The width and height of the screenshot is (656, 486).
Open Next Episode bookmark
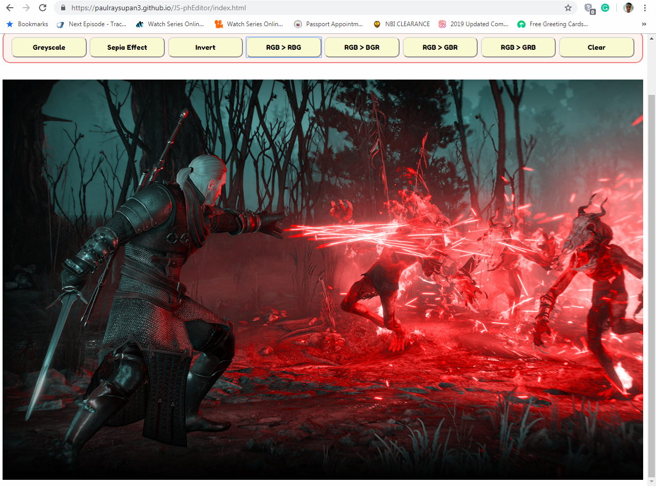(x=91, y=24)
